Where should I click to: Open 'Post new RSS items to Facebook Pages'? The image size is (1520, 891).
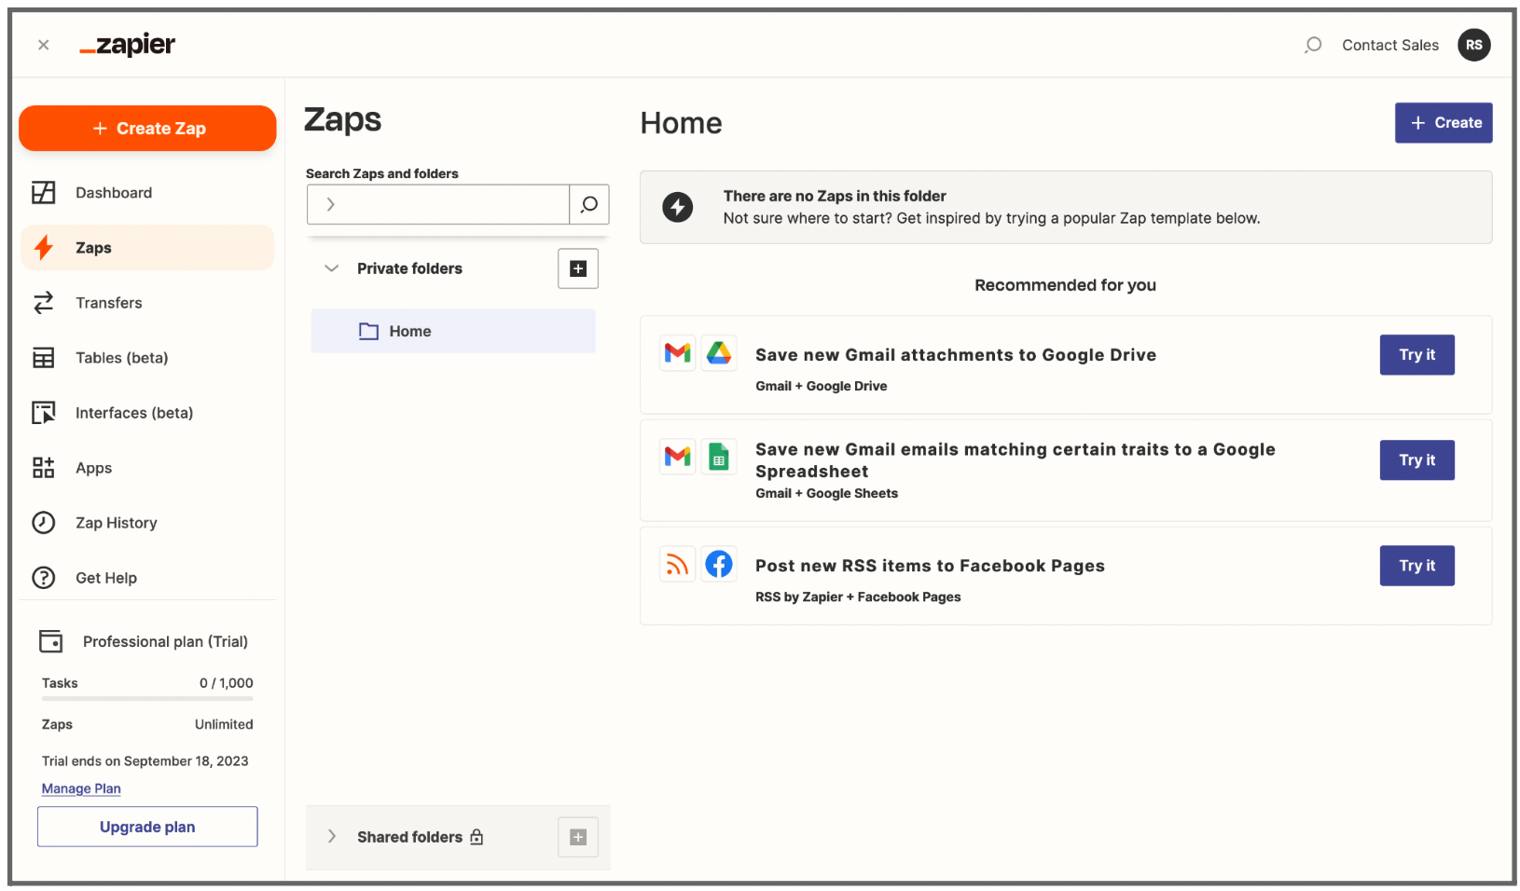[x=930, y=566]
